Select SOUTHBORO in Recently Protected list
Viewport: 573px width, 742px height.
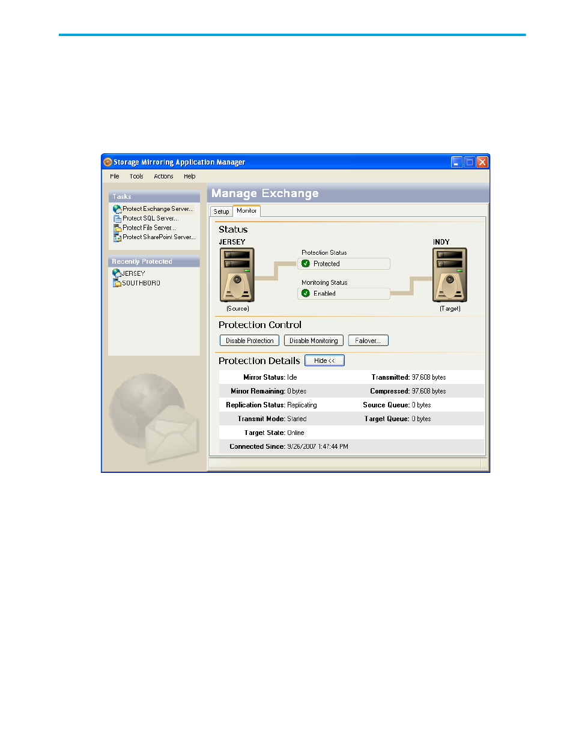[x=141, y=283]
